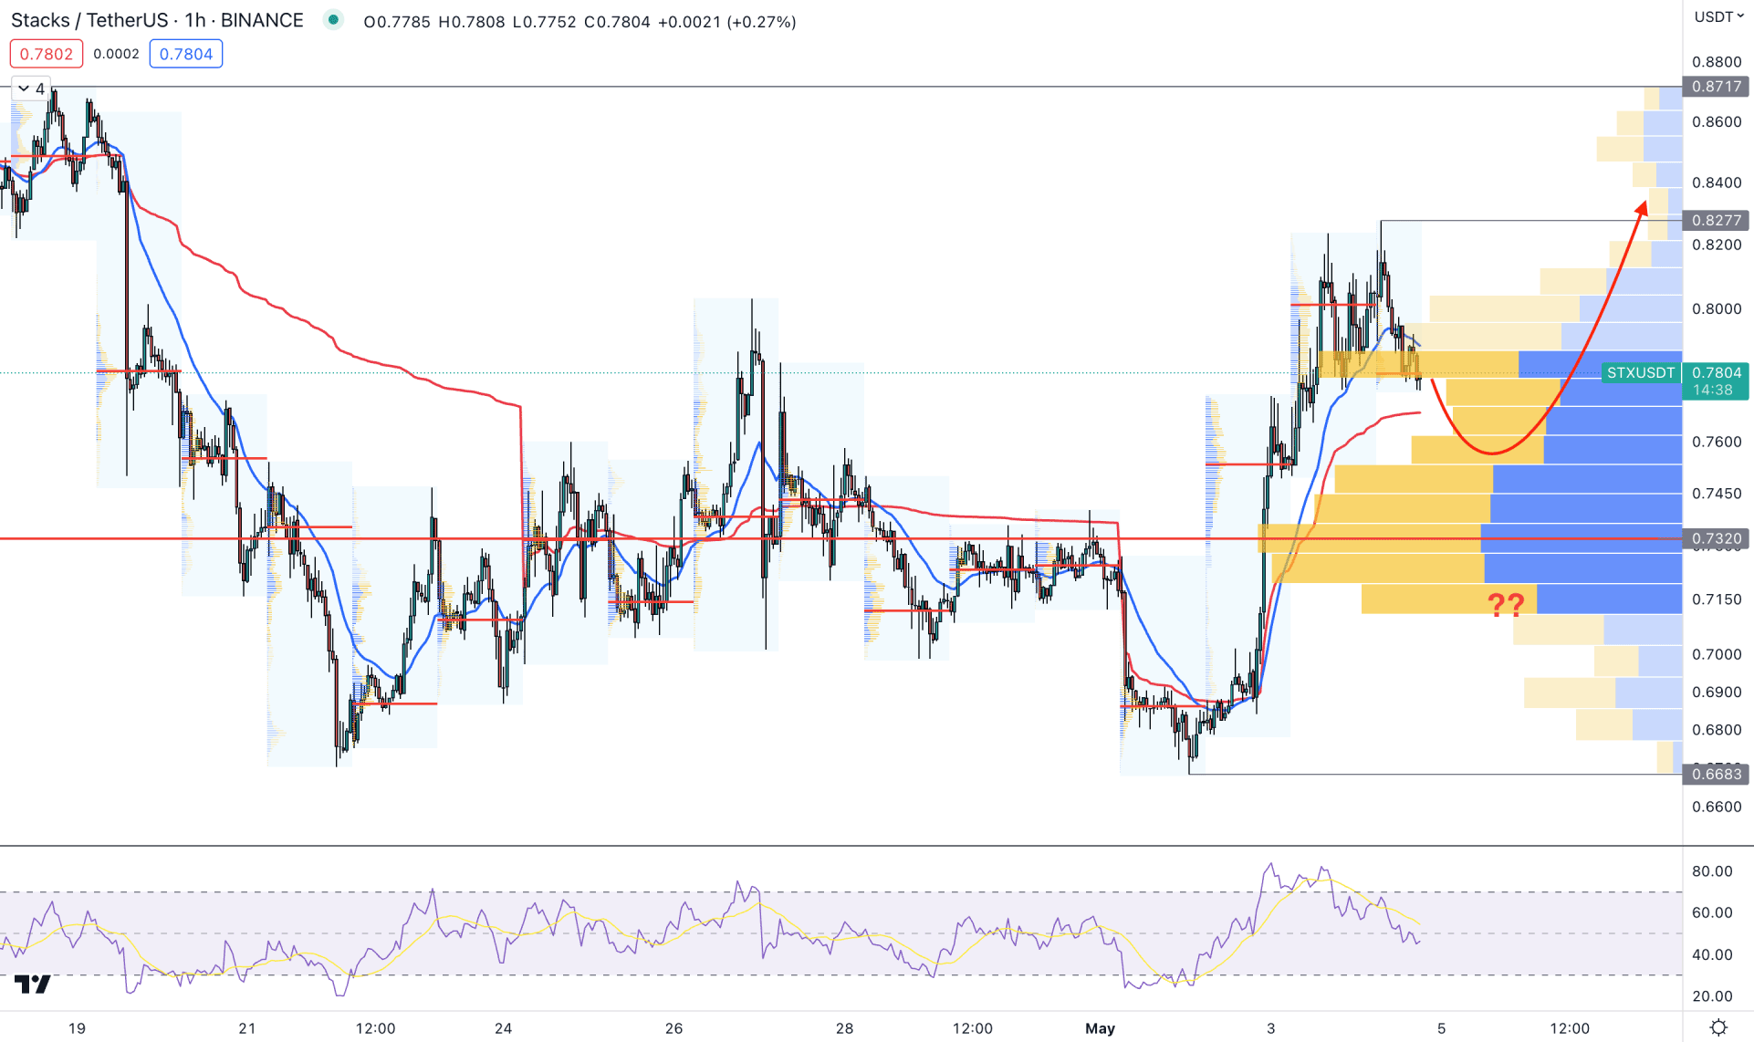Viewport: 1754px width, 1042px height.
Task: Select the 0.8717 price label
Action: pyautogui.click(x=1716, y=87)
